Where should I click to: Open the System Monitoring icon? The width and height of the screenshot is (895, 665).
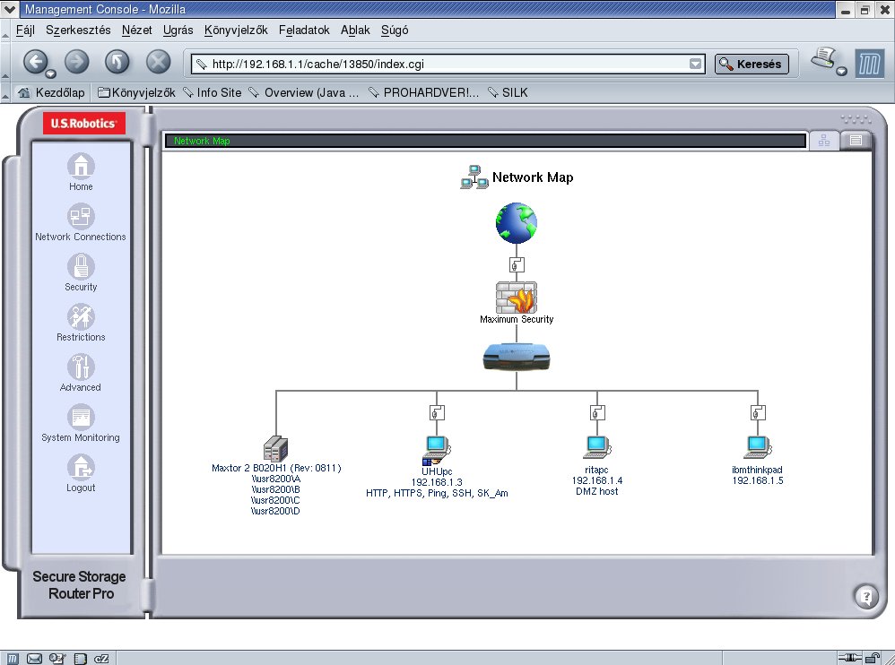pos(81,418)
